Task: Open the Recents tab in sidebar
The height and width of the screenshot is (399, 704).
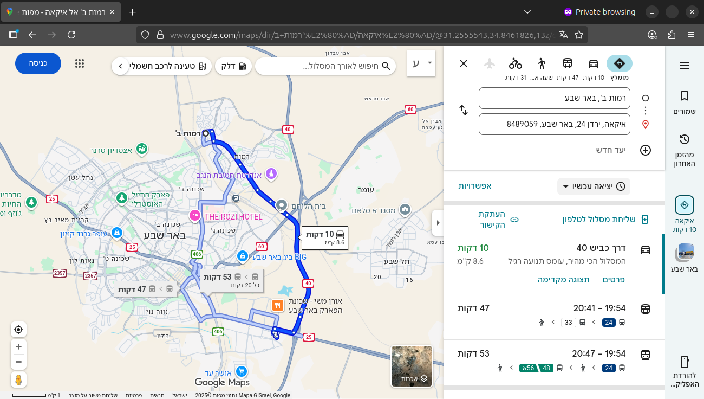Action: pos(684,151)
